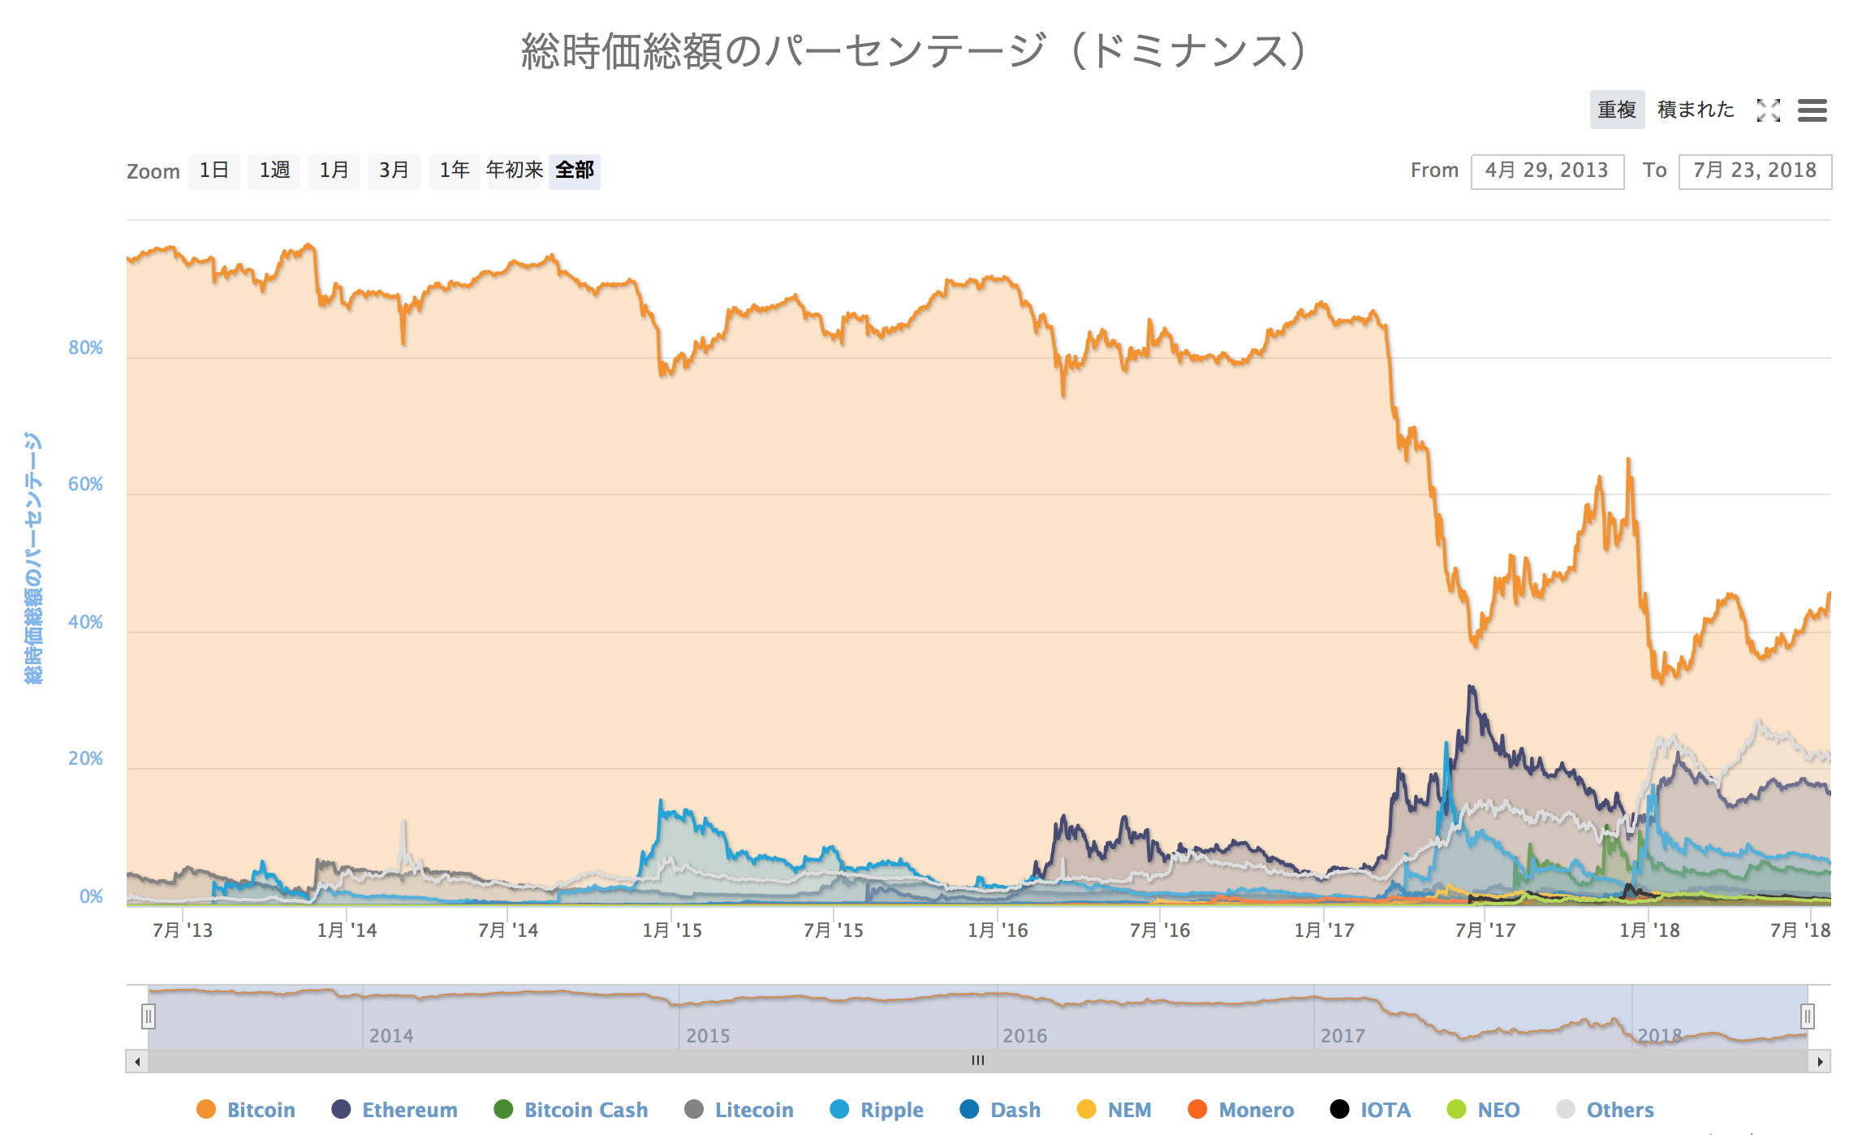Click the scrollbar right arrow
Image resolution: width=1862 pixels, height=1135 pixels.
1820,1061
